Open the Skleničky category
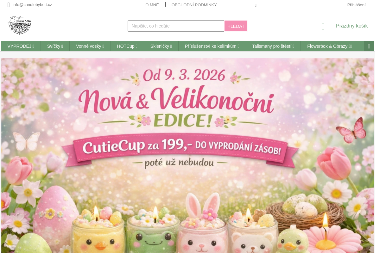Screen dimensions: 380x253 (x=161, y=46)
